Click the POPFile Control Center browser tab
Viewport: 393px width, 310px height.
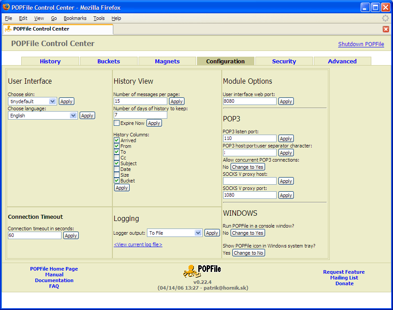pyautogui.click(x=58, y=29)
